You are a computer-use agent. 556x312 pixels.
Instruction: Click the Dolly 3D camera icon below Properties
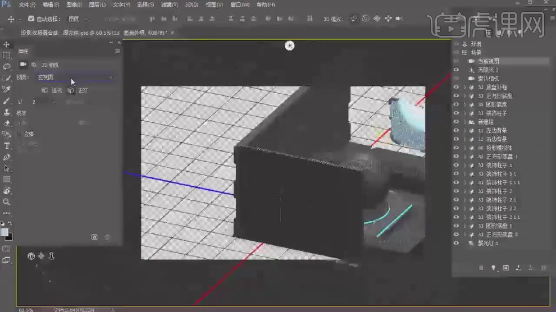(52, 256)
